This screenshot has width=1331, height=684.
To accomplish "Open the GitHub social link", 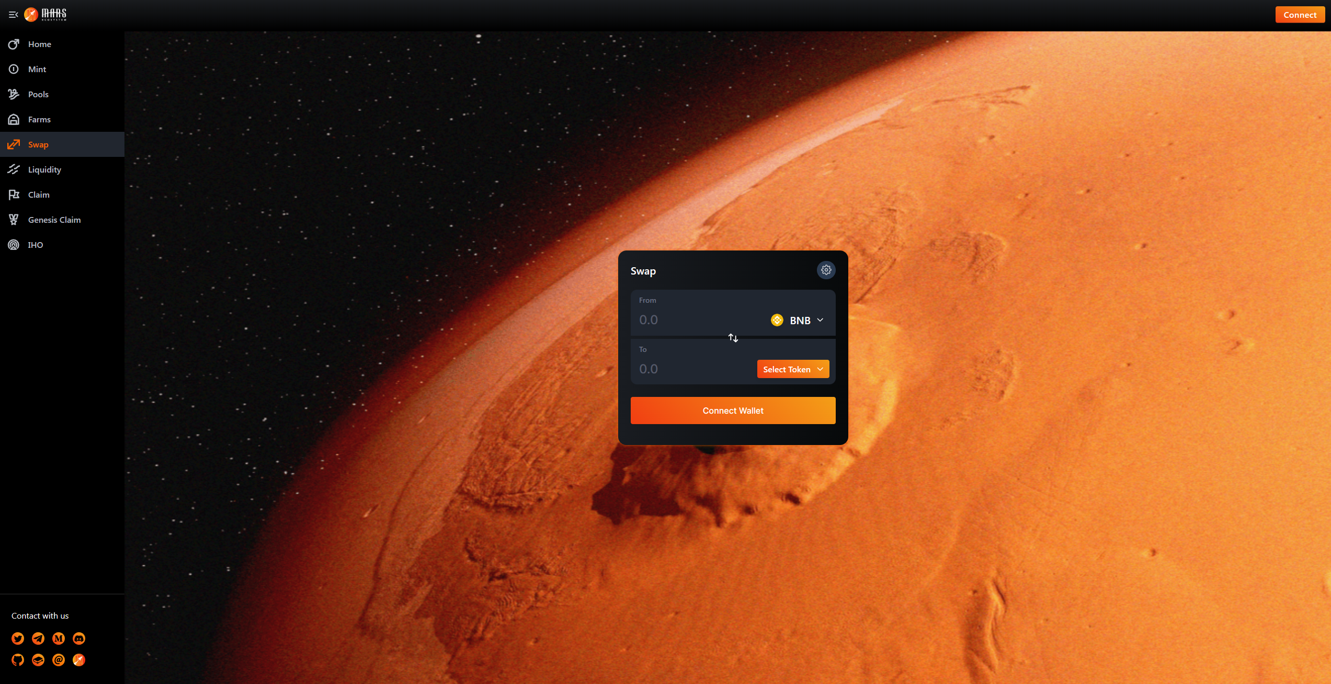I will [x=18, y=660].
